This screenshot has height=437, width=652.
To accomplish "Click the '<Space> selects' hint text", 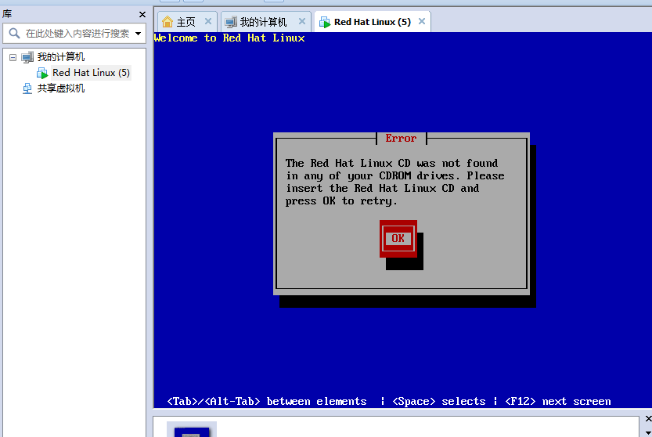I will pos(438,401).
